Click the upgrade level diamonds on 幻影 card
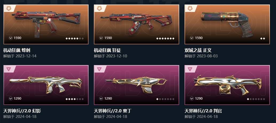The height and width of the screenshot is (123, 276). click(75, 99)
